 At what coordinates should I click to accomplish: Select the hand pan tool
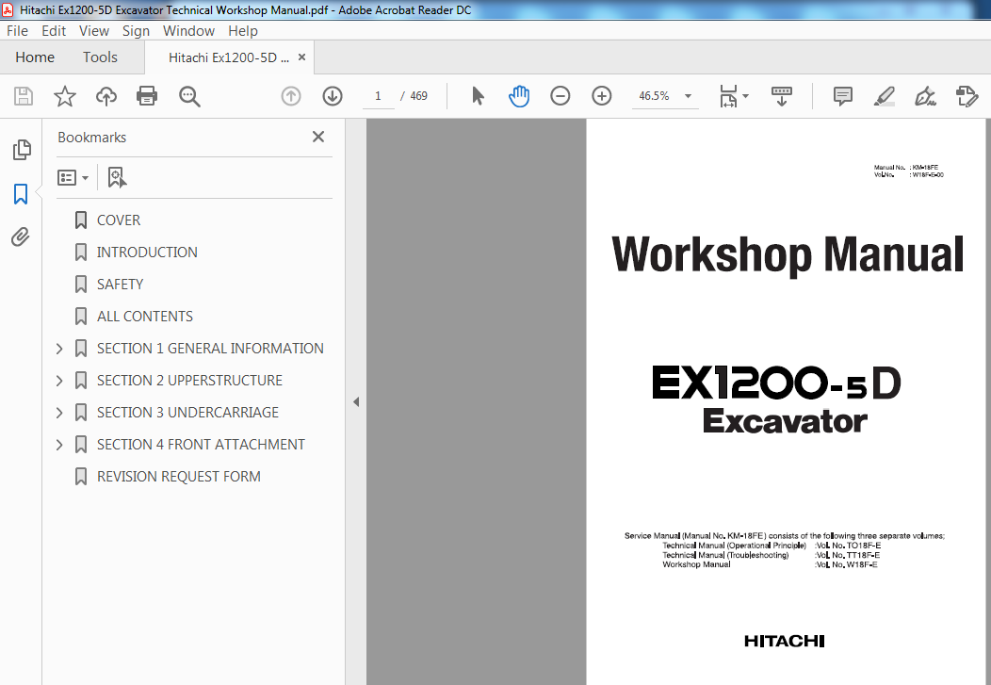point(519,96)
